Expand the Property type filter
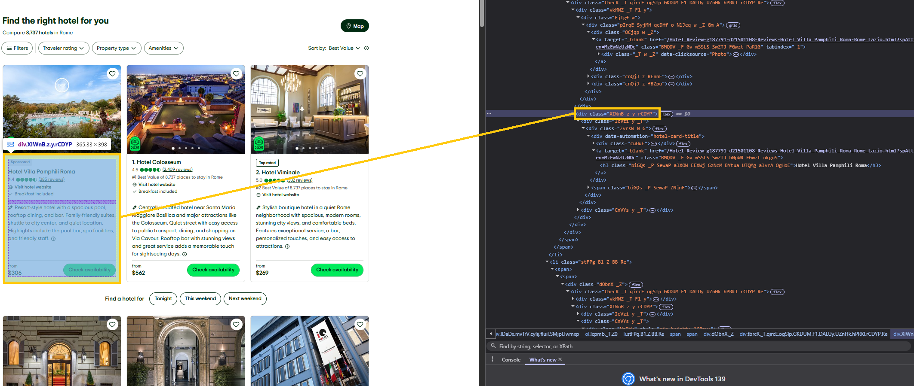 point(116,48)
